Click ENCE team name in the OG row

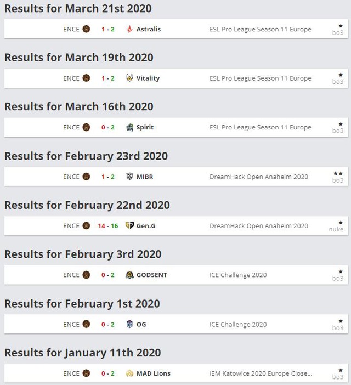click(71, 324)
